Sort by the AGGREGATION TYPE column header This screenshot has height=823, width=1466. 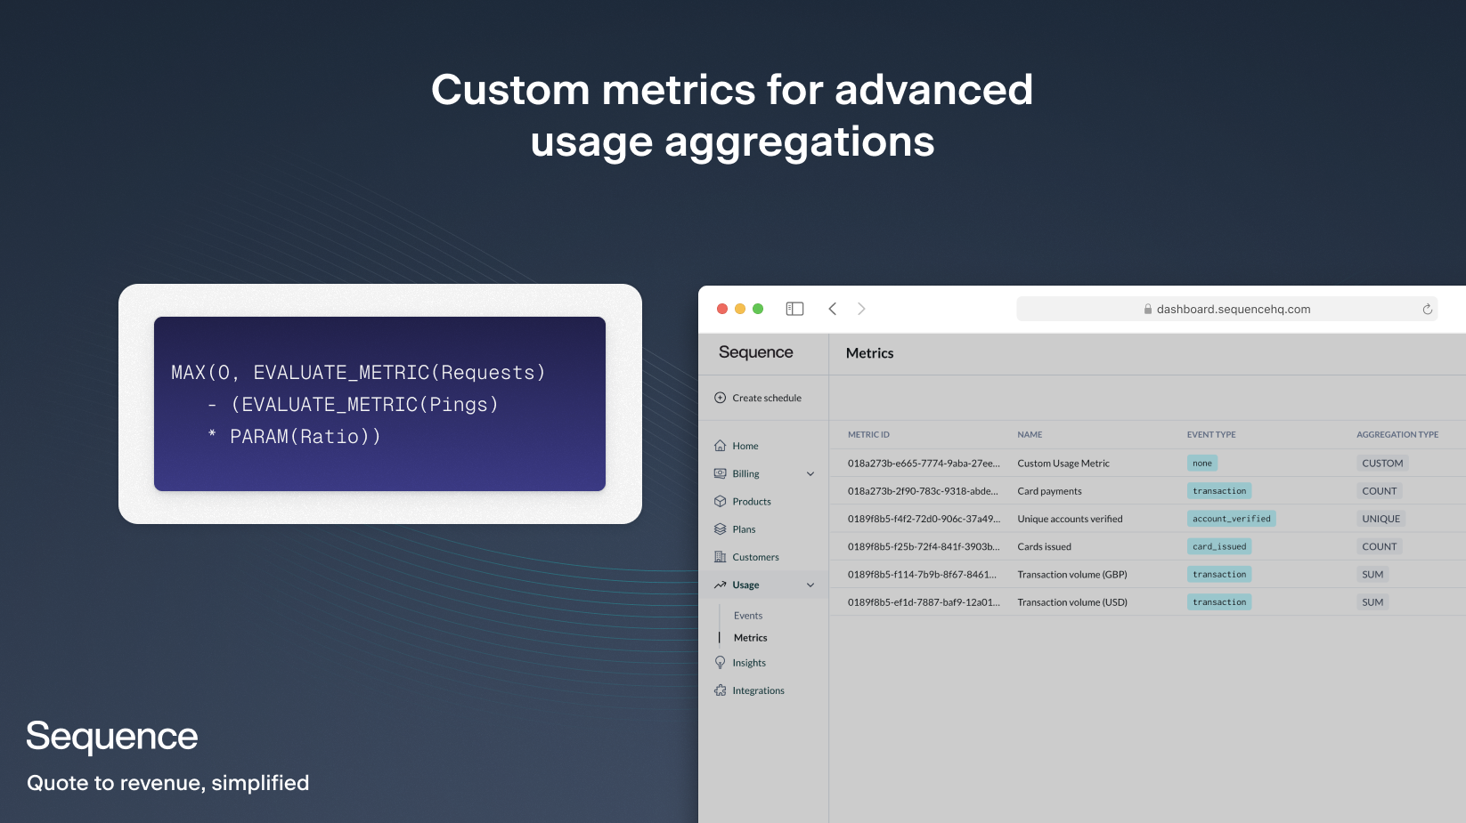coord(1397,435)
